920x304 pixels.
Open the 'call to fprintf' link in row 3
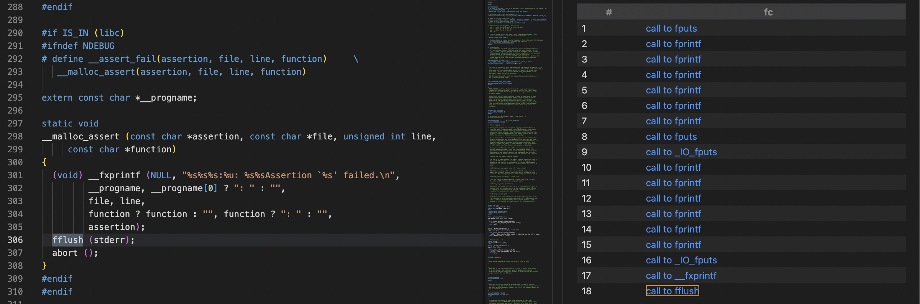click(673, 59)
